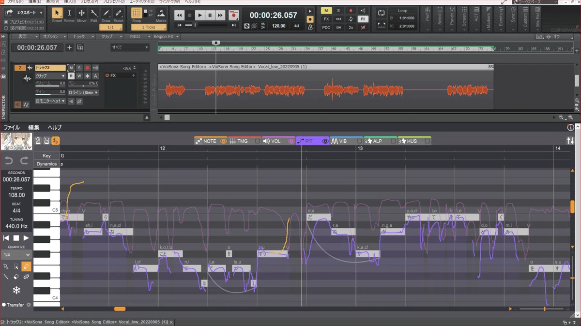
Task: Open VoiSona Quantize 1/4 dropdown
Action: pos(16,254)
